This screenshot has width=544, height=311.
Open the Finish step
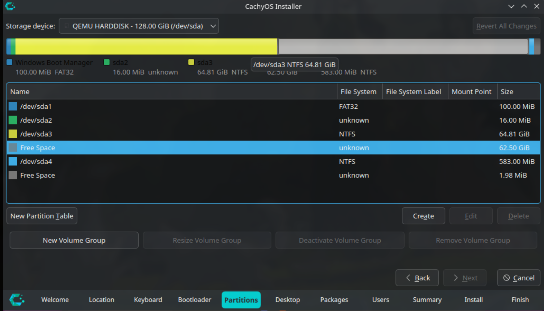[520, 300]
